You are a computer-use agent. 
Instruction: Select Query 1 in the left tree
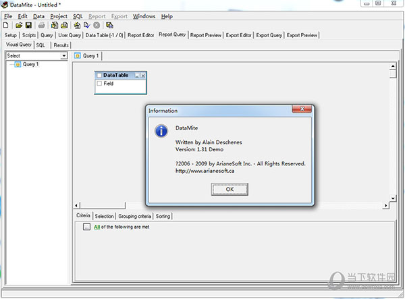pos(30,64)
